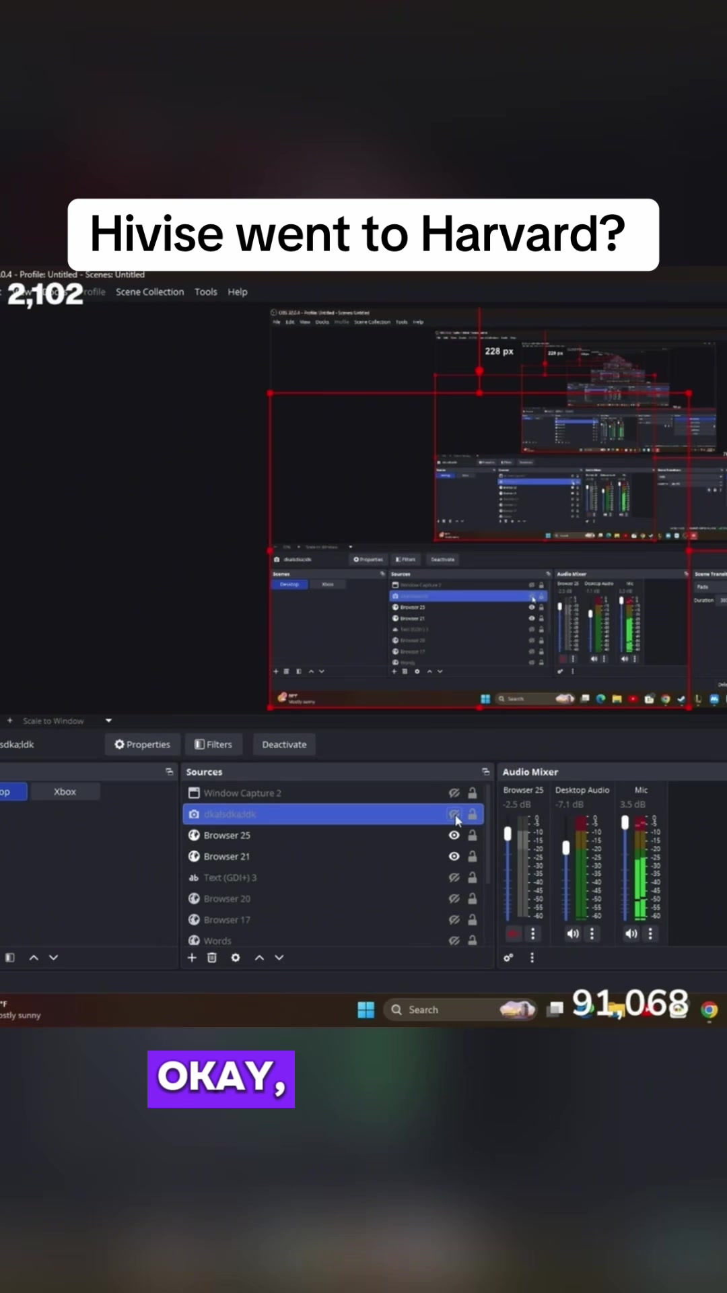727x1293 pixels.
Task: Click the camera icon of dkalsdkaldk source
Action: tap(194, 814)
